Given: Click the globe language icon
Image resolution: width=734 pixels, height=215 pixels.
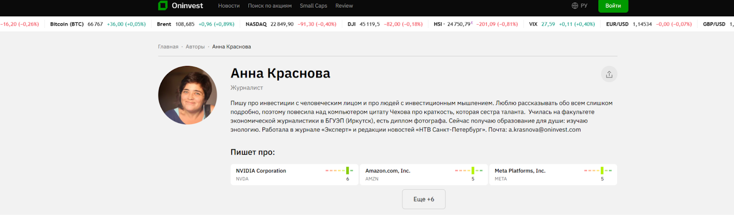Looking at the screenshot, I should 575,6.
